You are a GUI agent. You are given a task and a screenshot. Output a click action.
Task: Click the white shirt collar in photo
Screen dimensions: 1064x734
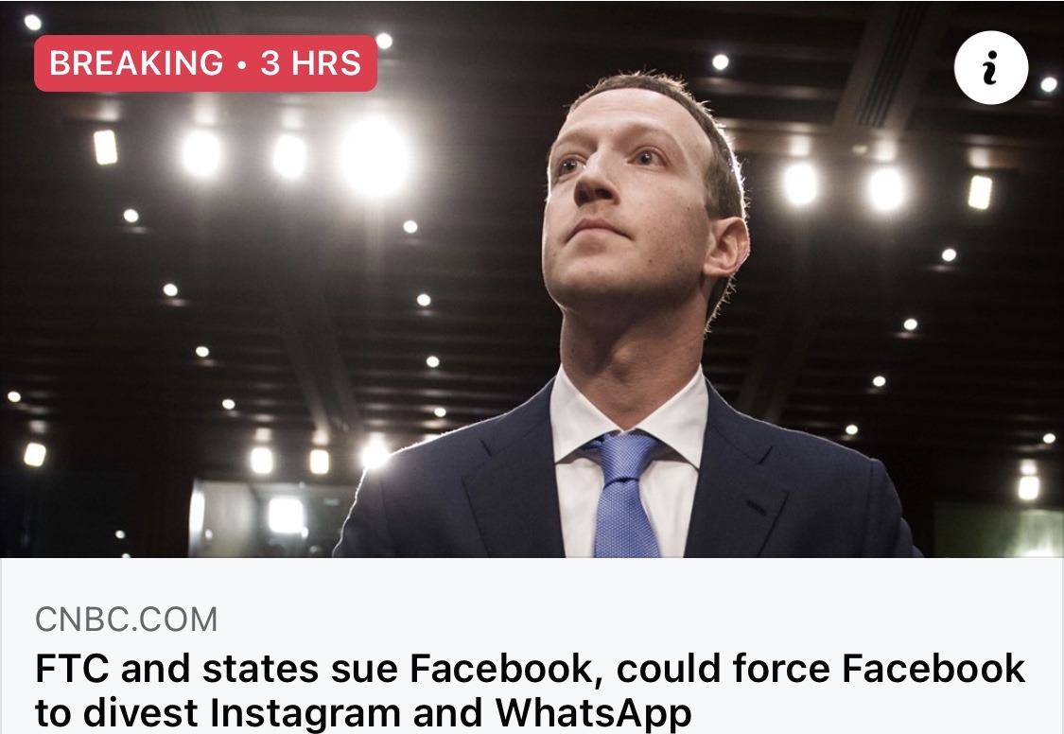pyautogui.click(x=628, y=421)
